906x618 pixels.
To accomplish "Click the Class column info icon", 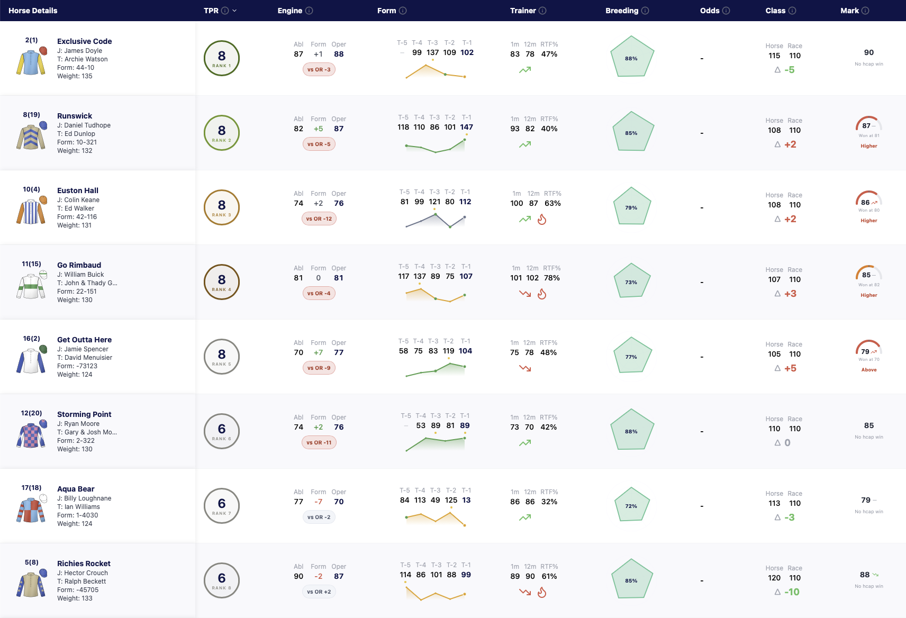I will tap(792, 11).
